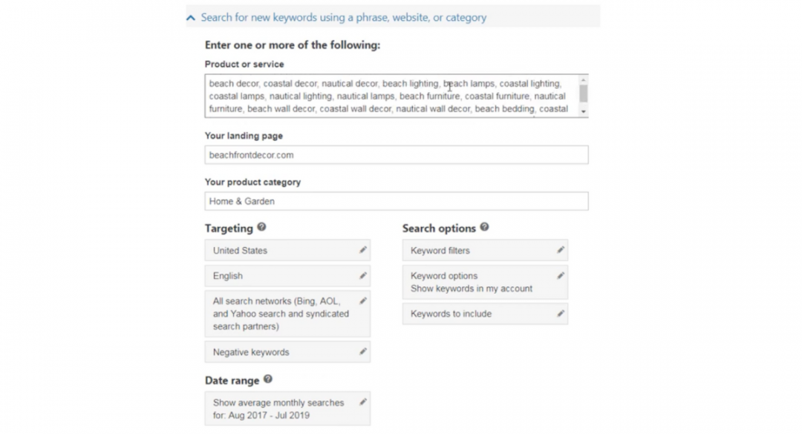Click into Product or service text box
The image size is (802, 434).
tap(391, 96)
